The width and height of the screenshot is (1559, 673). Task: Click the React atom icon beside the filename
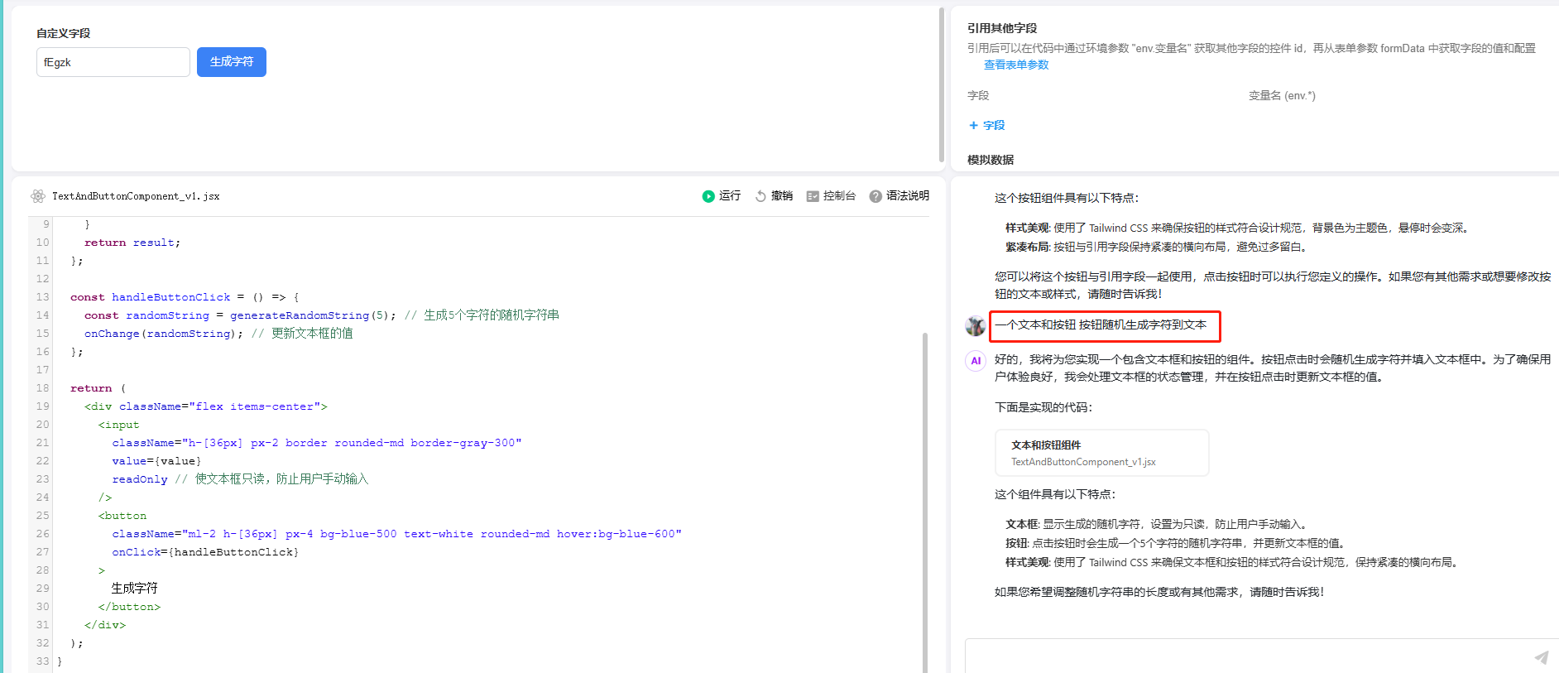(38, 196)
